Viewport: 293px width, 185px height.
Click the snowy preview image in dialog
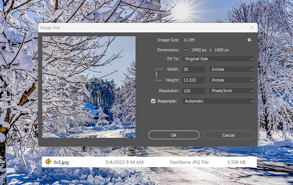tap(89, 87)
